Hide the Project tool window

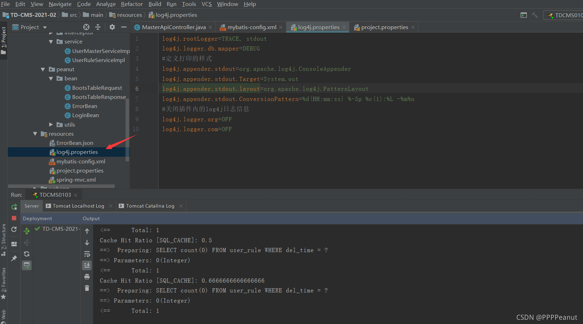click(x=124, y=27)
